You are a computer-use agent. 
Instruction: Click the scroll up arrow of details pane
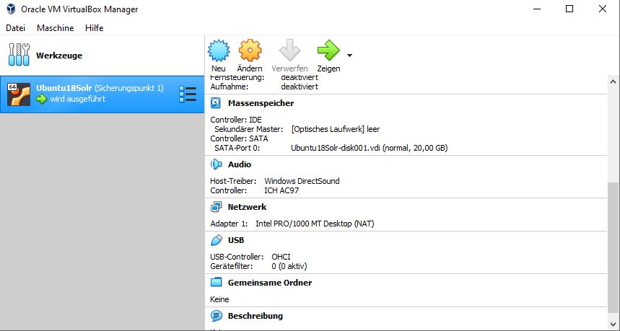point(613,81)
